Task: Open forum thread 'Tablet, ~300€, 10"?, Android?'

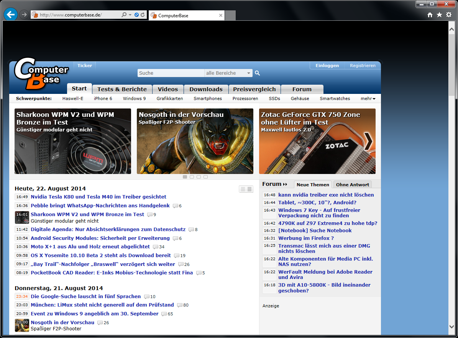Action: 317,202
